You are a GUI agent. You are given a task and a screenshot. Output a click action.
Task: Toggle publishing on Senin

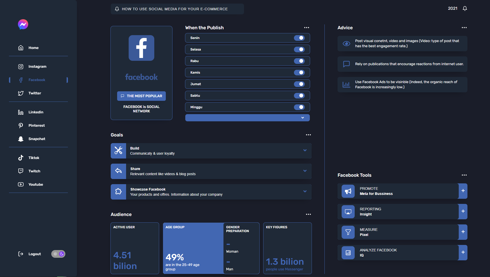300,38
